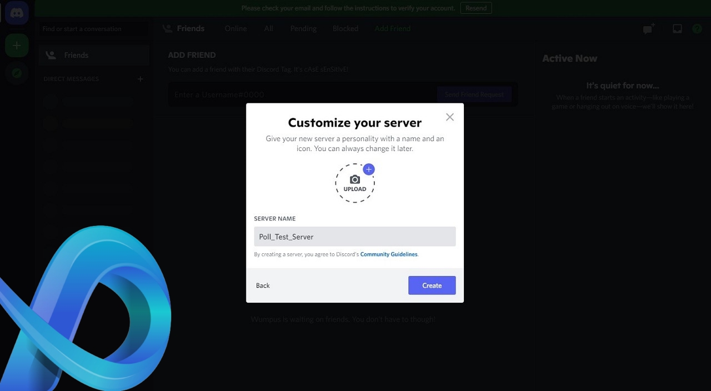Viewport: 711px width, 391px height.
Task: Select the Add Friend tab
Action: (x=393, y=28)
